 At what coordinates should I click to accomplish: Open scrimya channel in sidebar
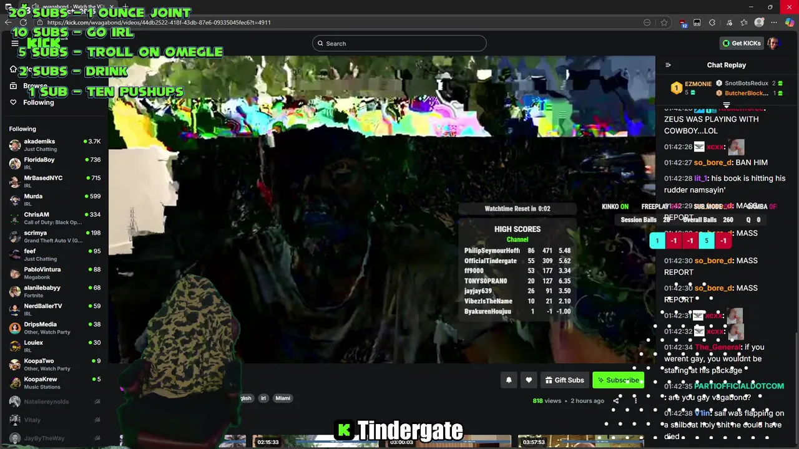tap(55, 236)
